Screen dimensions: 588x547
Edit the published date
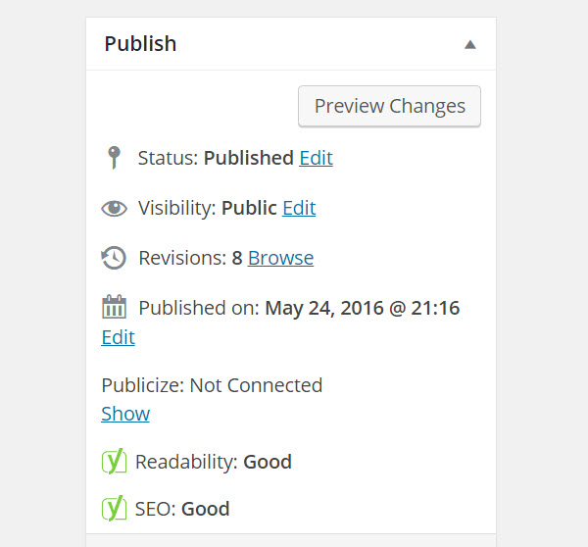coord(119,337)
